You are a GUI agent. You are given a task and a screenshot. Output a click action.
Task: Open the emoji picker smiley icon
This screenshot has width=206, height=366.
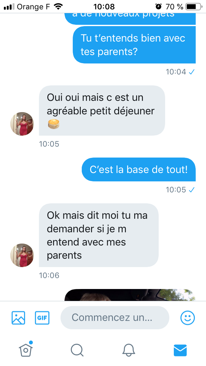(x=188, y=318)
